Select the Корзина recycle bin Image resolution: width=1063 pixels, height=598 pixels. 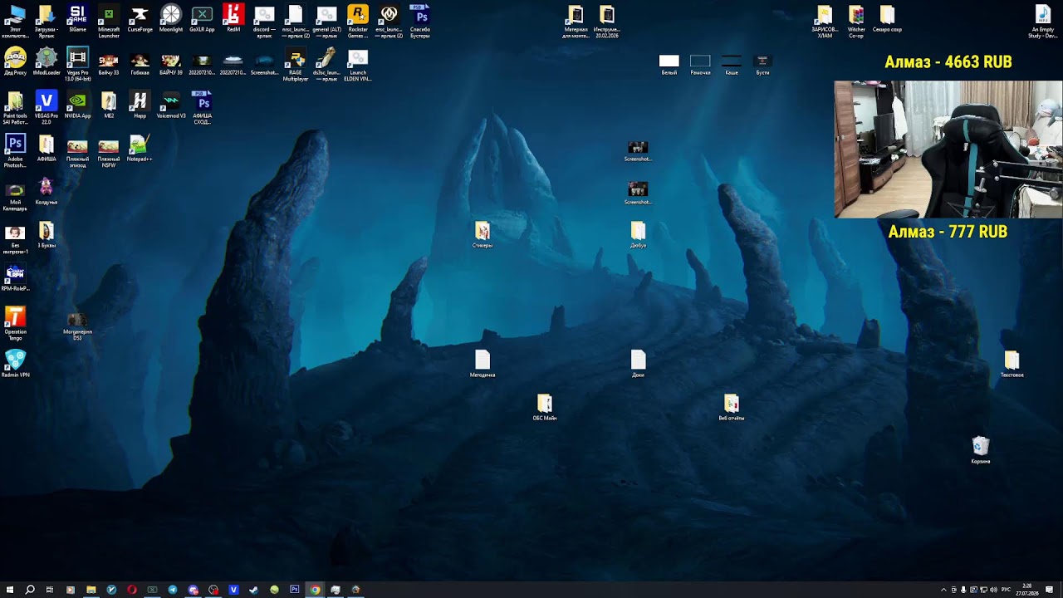[x=981, y=451]
